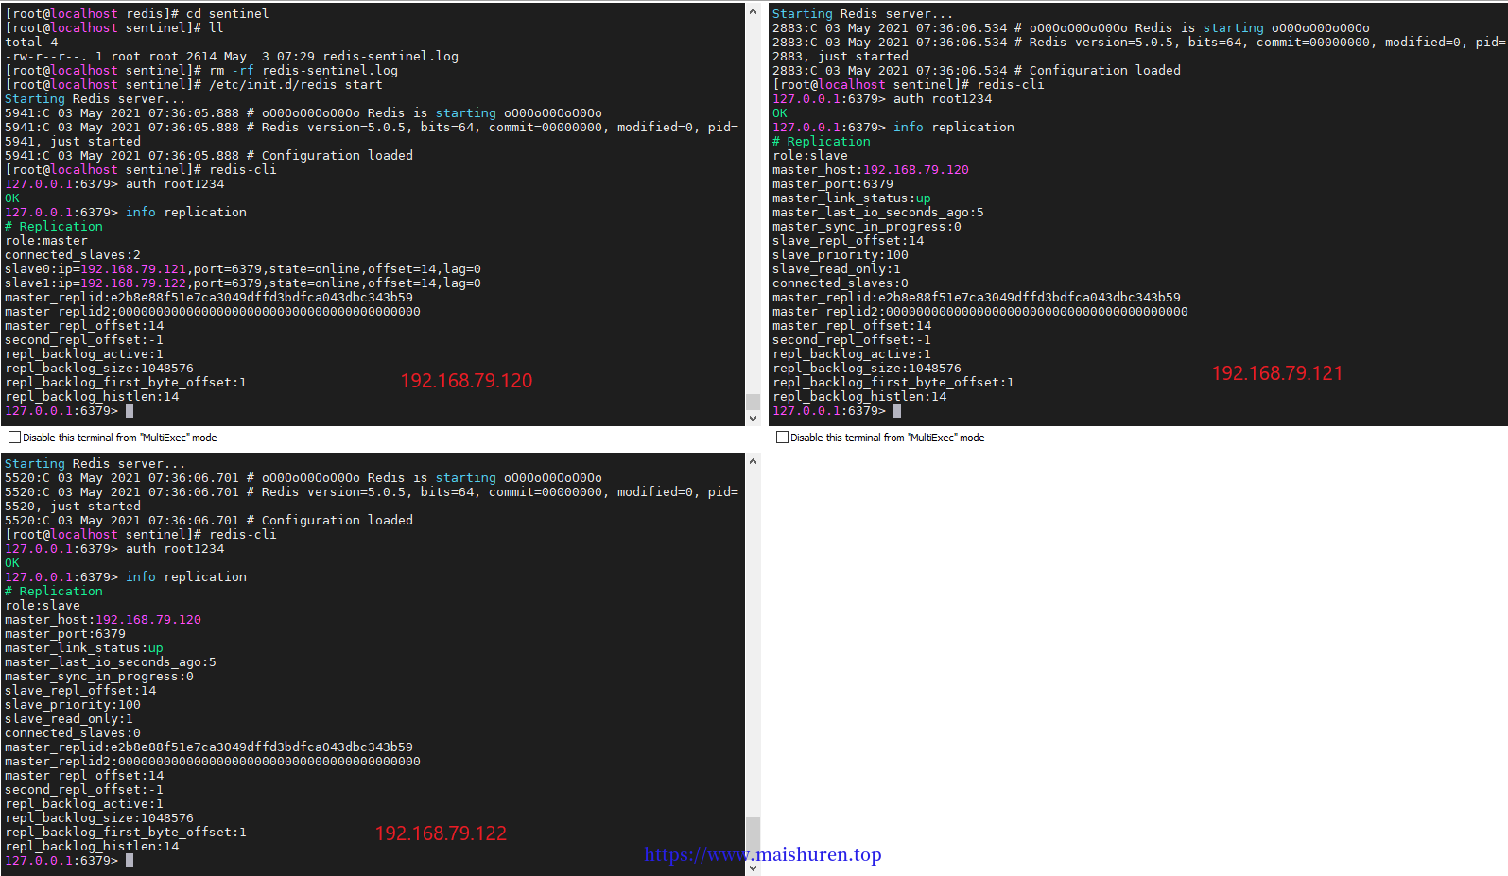Click '2883, just started' line
1508x876 pixels.
[x=841, y=57]
